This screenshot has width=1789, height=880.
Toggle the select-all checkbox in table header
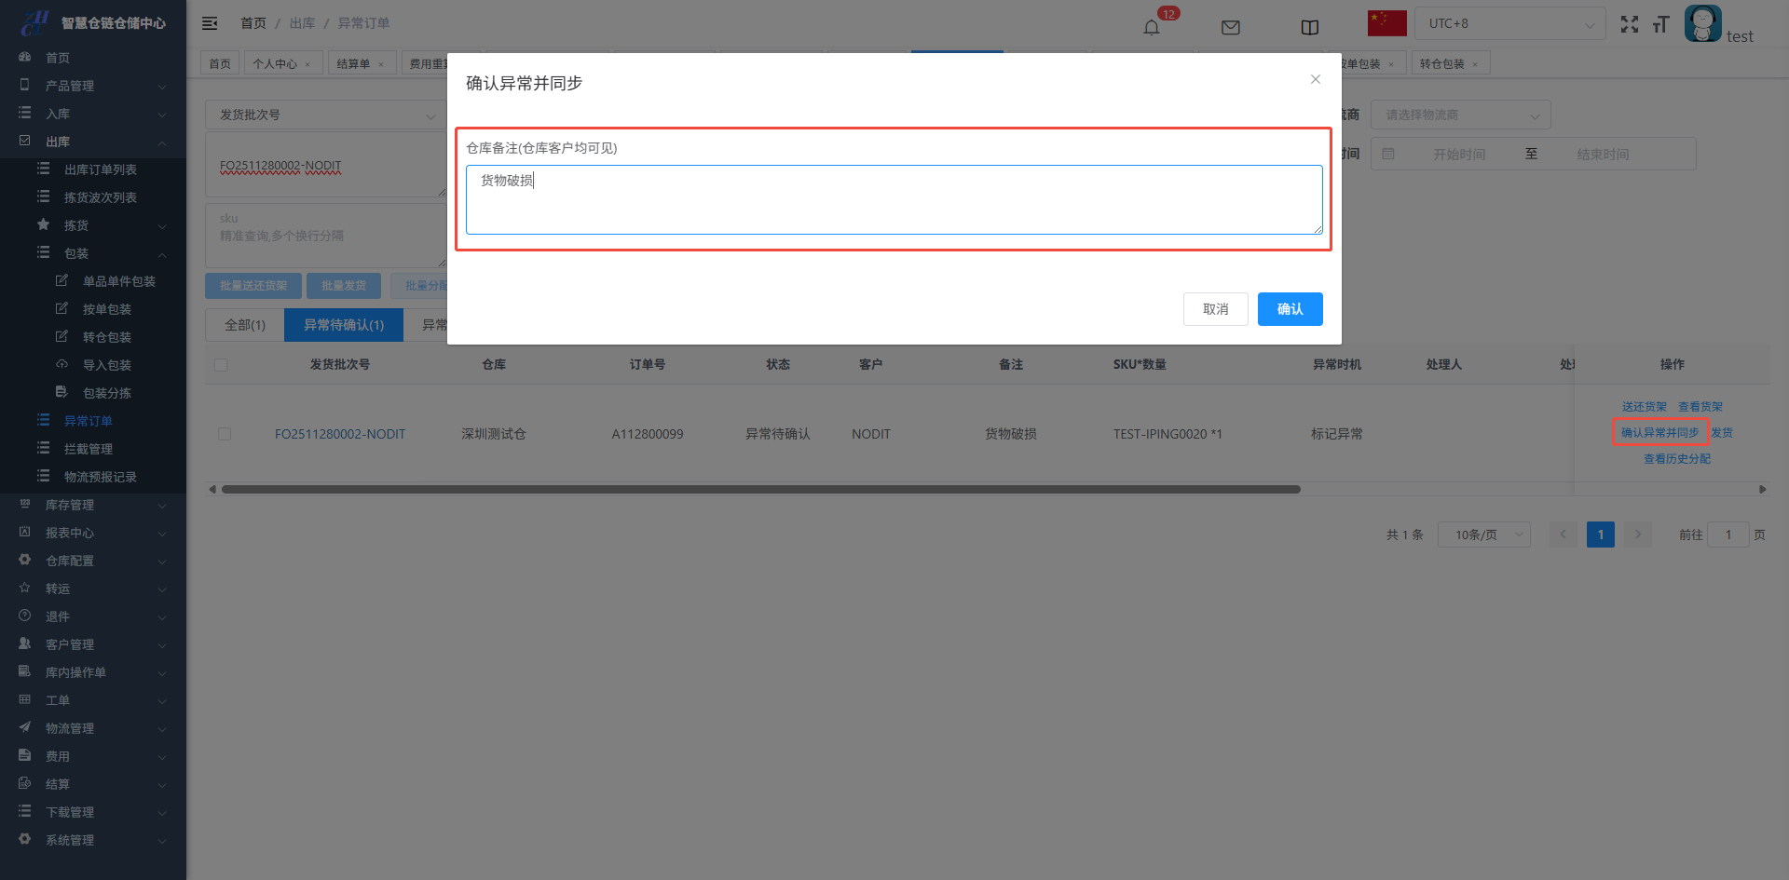pyautogui.click(x=221, y=365)
